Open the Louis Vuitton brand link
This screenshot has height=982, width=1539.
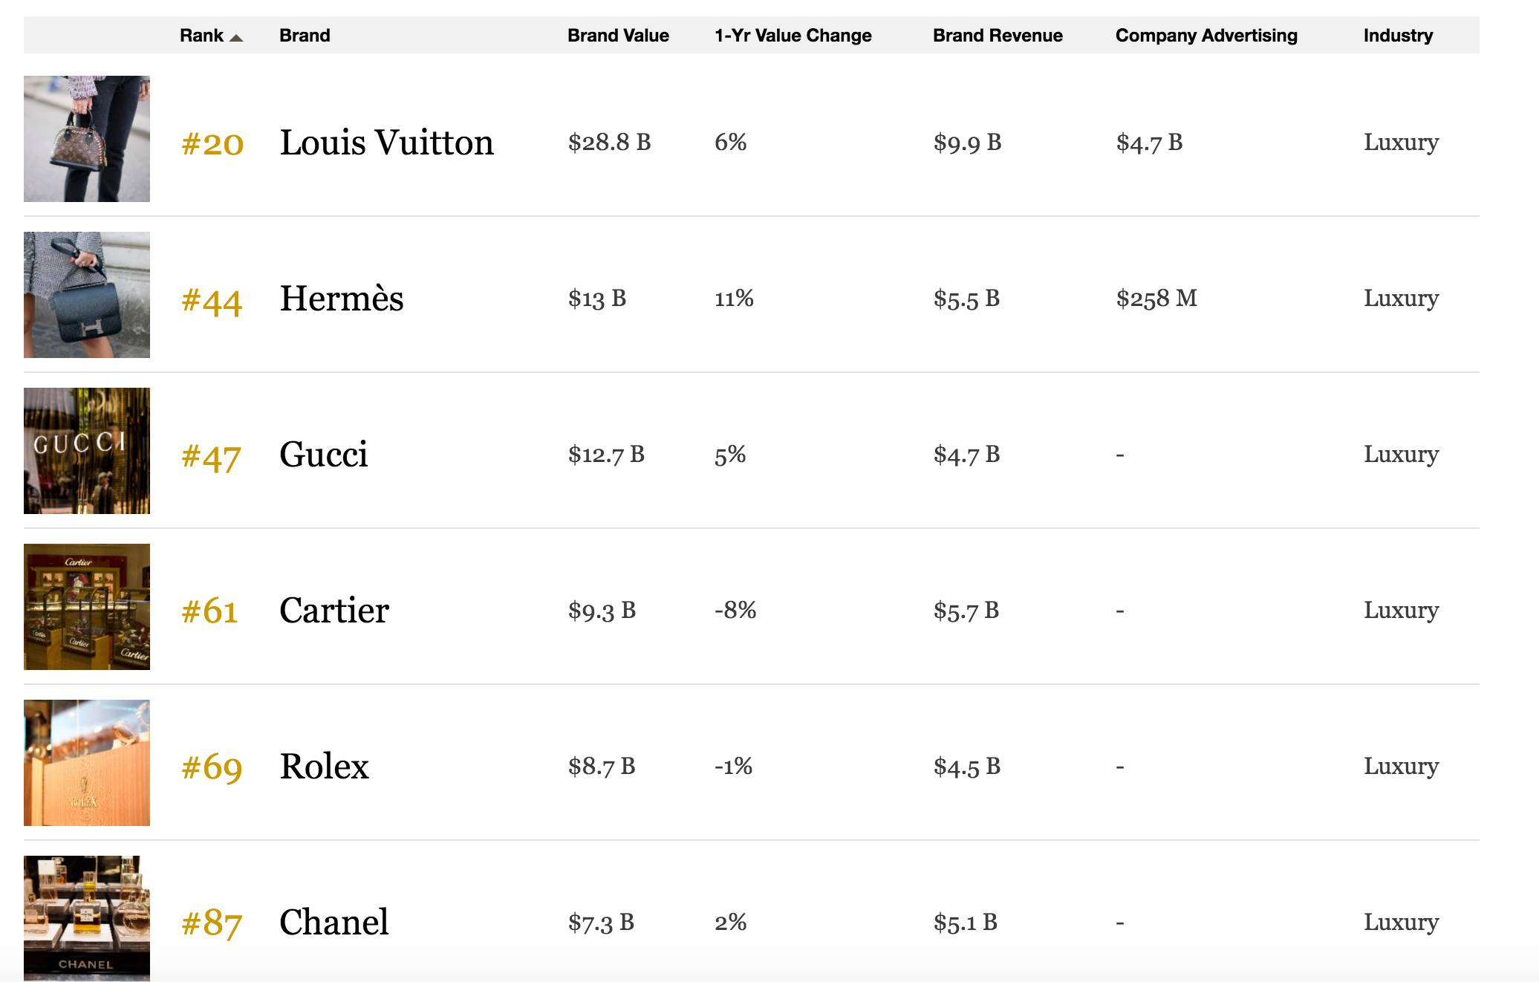click(386, 143)
